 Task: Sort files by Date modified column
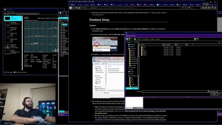(169, 45)
